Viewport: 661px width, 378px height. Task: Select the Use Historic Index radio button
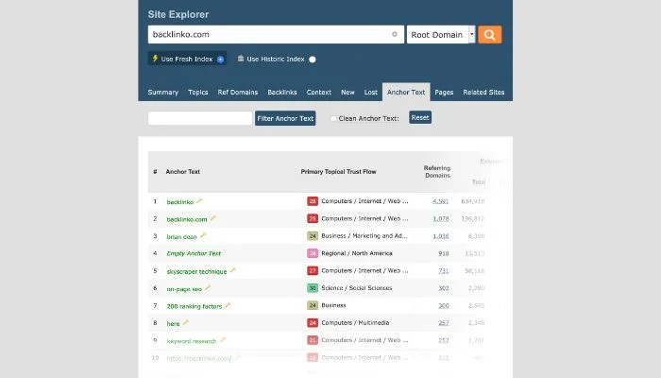(313, 60)
